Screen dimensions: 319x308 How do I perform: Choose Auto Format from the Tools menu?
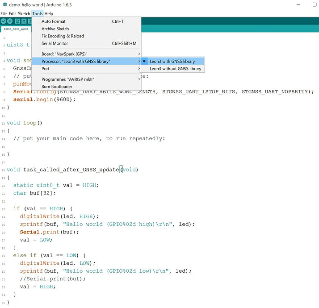(87, 21)
